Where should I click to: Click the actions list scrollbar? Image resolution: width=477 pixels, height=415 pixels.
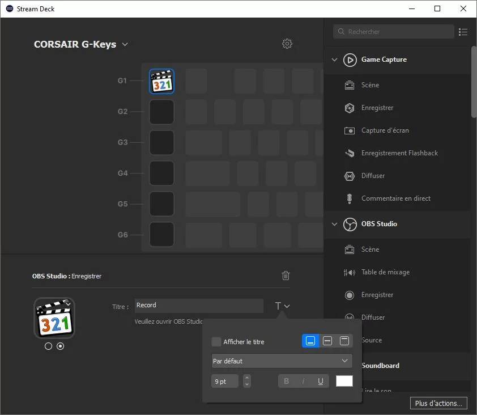coord(474,82)
